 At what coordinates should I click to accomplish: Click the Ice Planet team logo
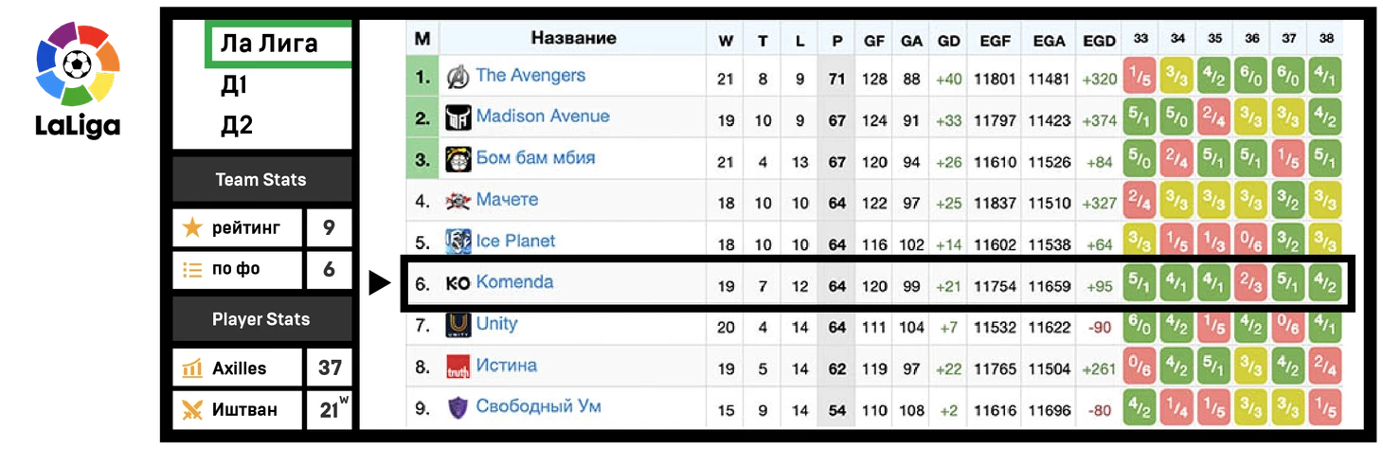pyautogui.click(x=458, y=242)
